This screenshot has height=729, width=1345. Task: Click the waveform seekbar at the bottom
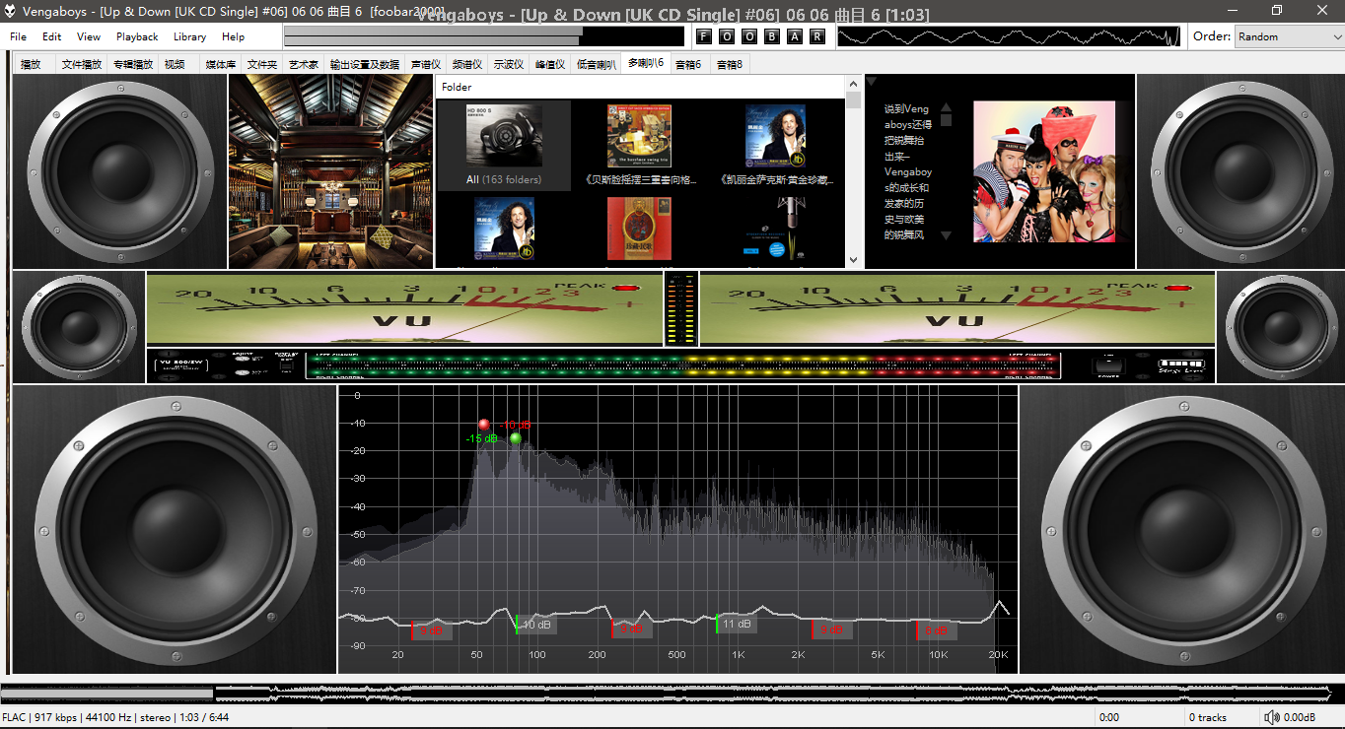(x=671, y=693)
